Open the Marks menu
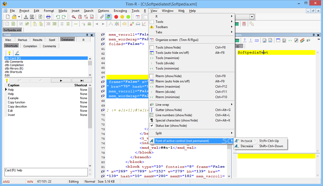323x186 pixels. 63,11
